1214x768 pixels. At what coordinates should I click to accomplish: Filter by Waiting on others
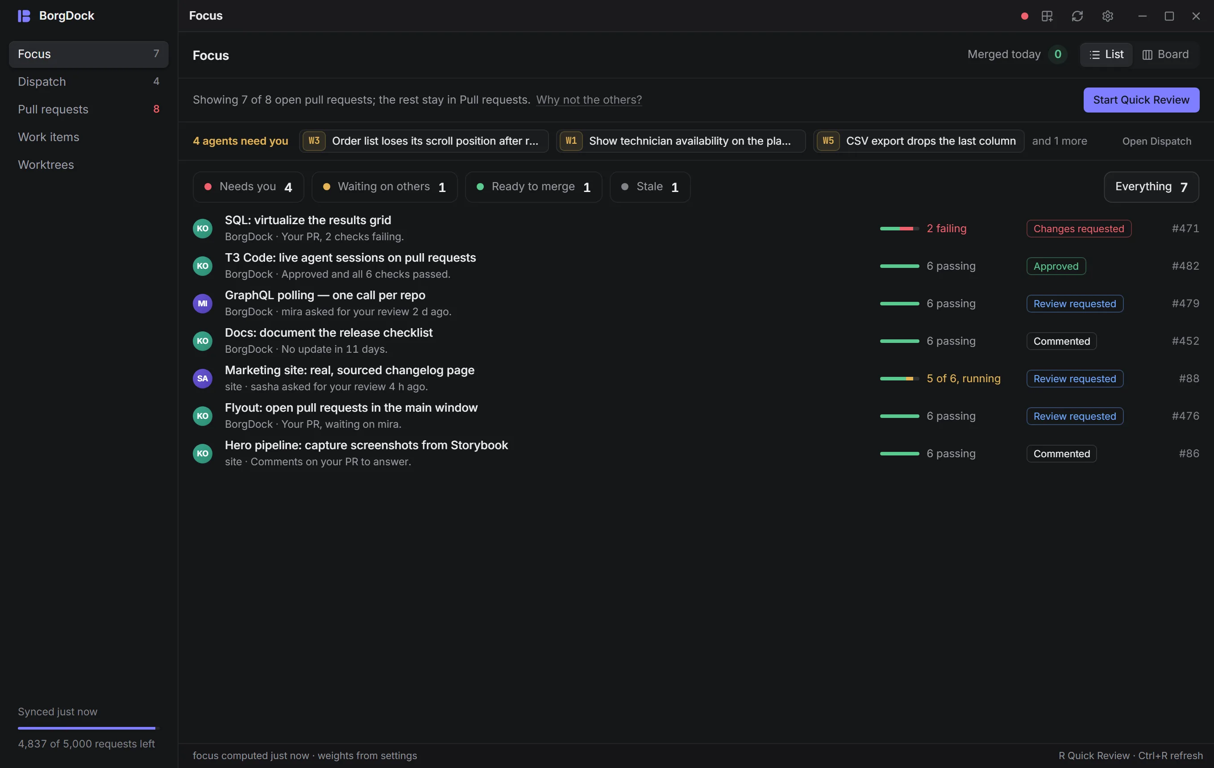[384, 187]
